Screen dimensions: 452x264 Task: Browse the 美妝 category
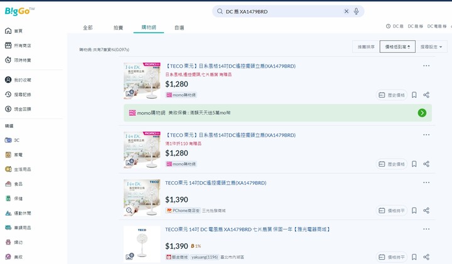coord(14,257)
